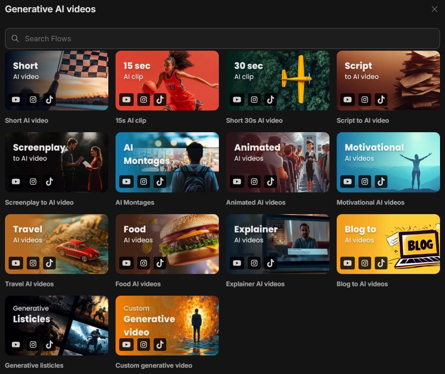Select the 'Motivational AI videos' caption text

point(370,202)
